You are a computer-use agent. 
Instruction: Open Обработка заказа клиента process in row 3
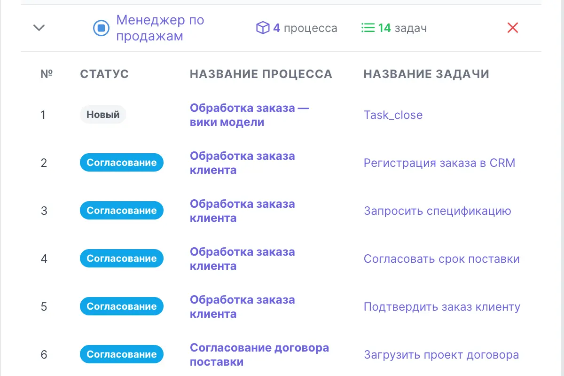point(242,211)
